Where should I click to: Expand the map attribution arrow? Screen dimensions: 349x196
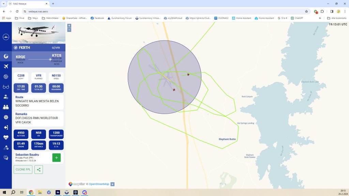click(x=112, y=184)
